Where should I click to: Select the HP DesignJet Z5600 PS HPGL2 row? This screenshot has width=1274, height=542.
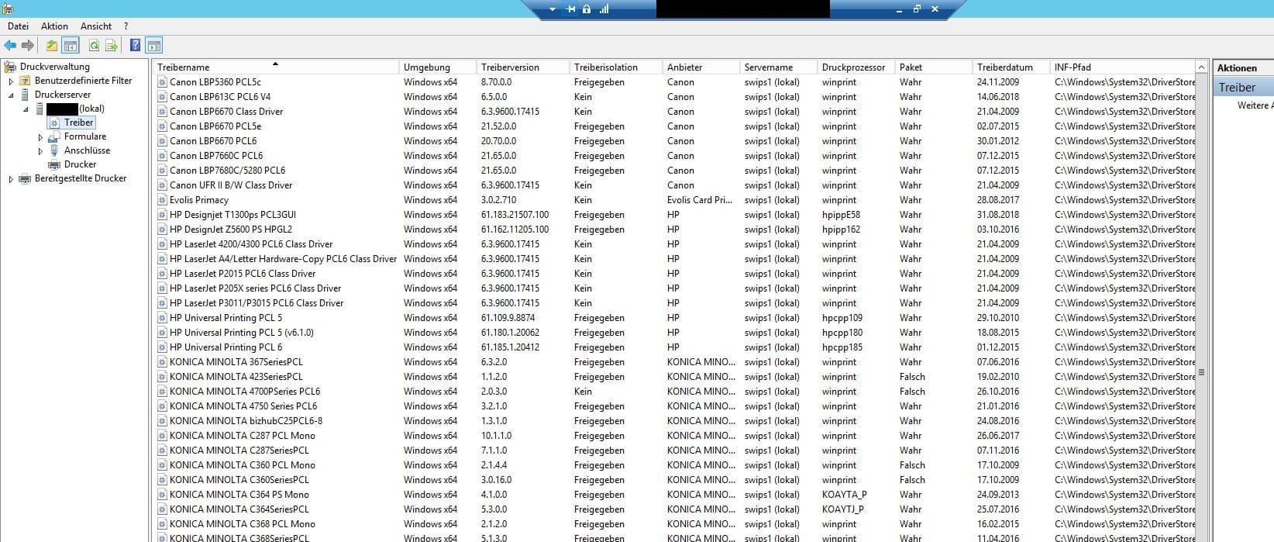[x=674, y=230]
